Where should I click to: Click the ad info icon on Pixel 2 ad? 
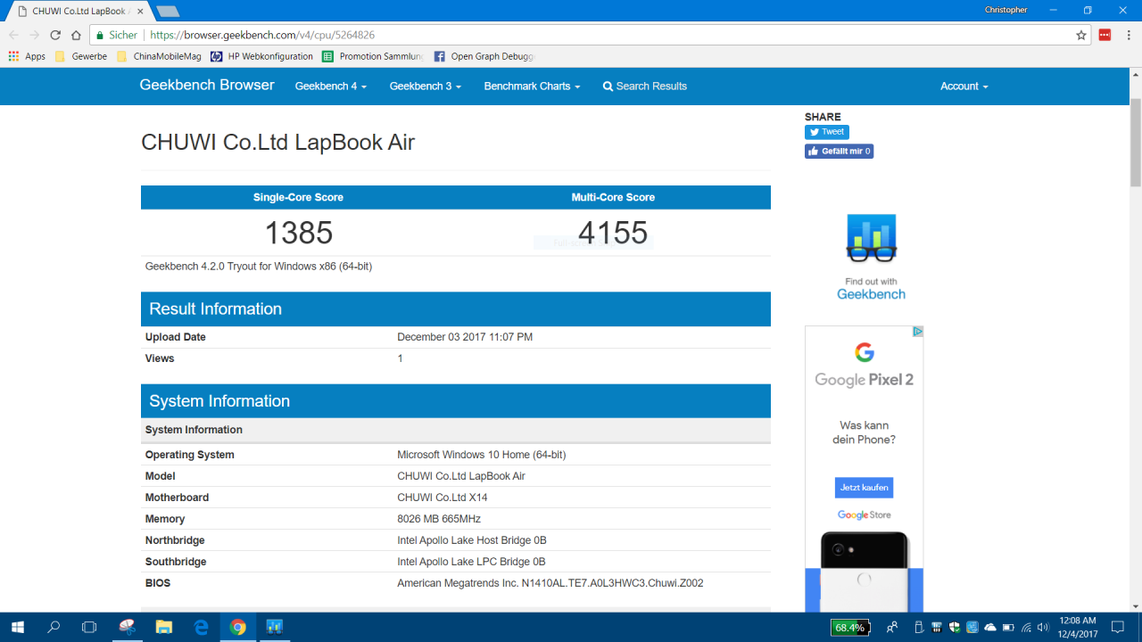point(917,331)
